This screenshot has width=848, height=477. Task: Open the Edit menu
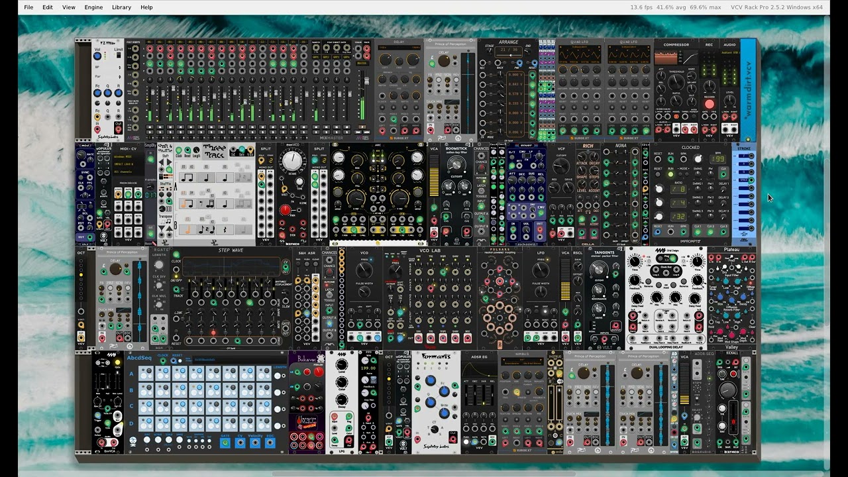click(48, 7)
